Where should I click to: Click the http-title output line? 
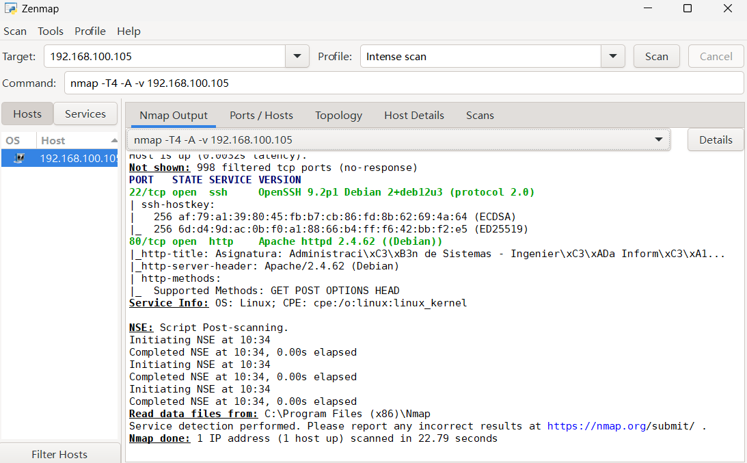tap(427, 254)
